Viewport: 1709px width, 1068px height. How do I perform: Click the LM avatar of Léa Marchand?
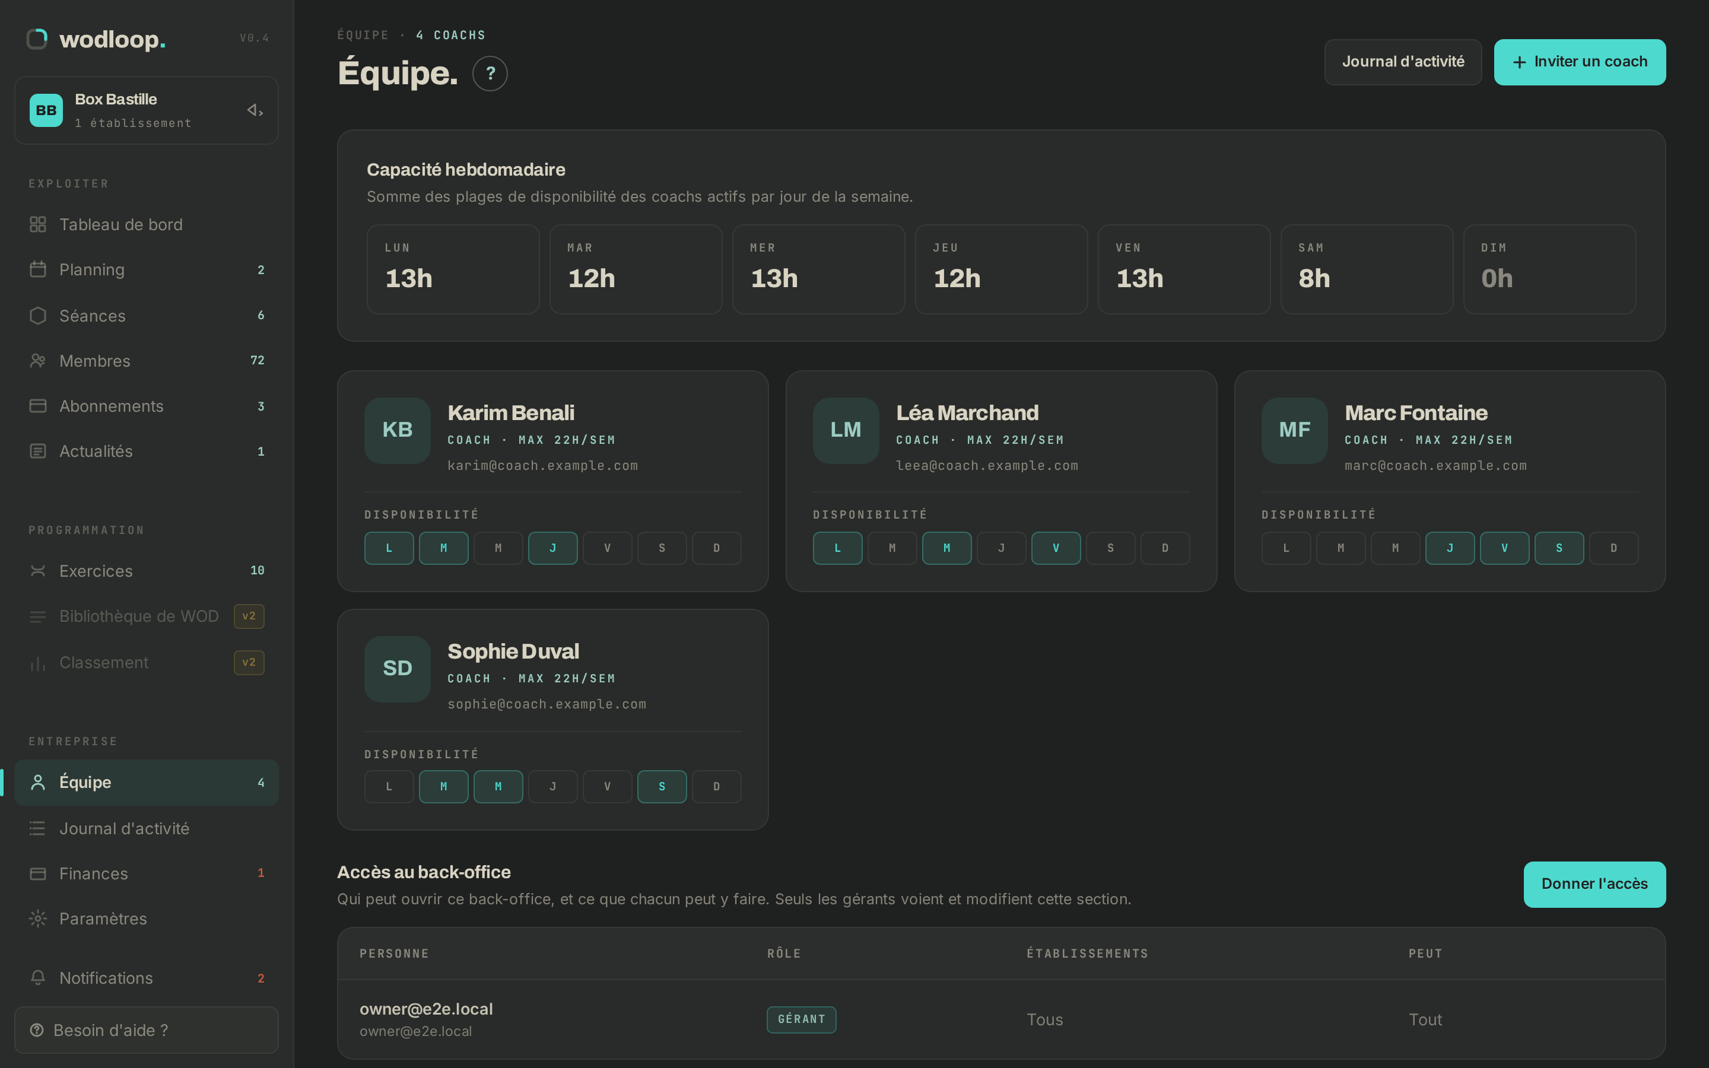tap(846, 430)
